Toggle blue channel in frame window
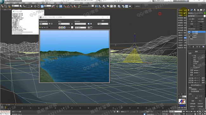The image size is (206, 115). tap(64, 28)
